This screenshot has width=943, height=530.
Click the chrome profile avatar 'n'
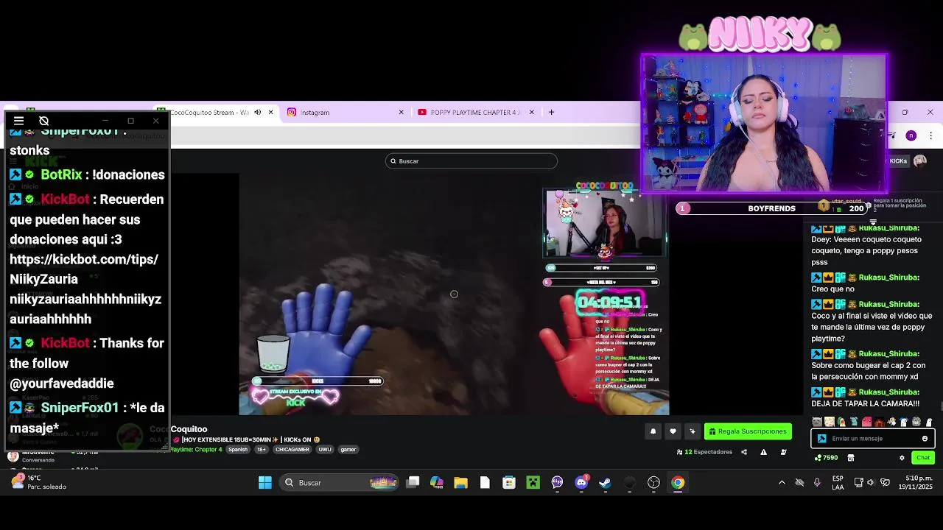click(911, 135)
